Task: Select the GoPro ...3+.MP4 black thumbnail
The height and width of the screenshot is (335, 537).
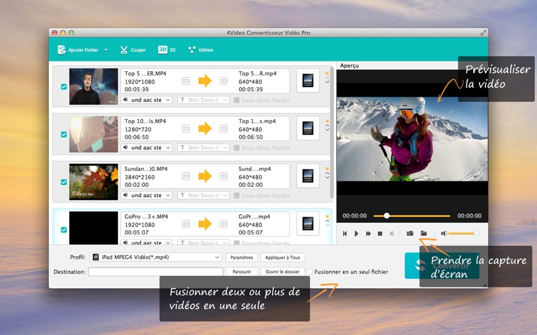Action: point(93,228)
